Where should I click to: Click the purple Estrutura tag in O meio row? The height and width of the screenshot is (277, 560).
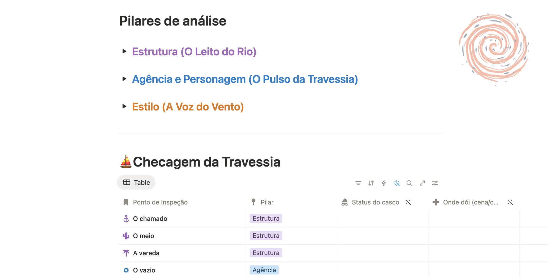[266, 236]
